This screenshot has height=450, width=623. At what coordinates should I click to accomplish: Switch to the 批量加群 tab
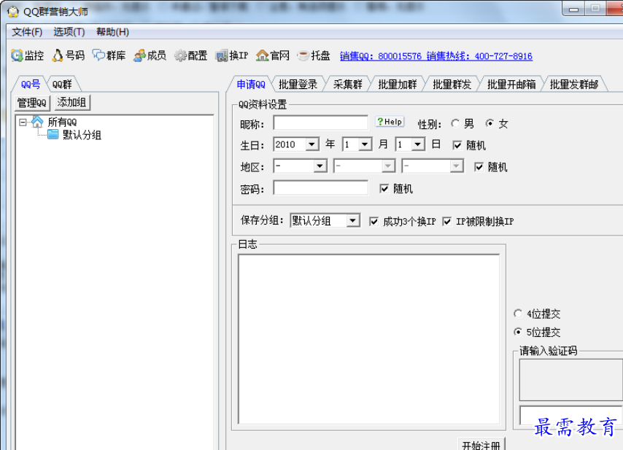[x=398, y=85]
